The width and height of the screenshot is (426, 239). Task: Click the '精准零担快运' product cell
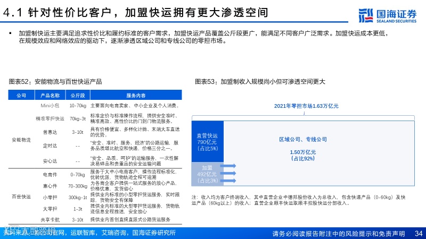[50, 118]
